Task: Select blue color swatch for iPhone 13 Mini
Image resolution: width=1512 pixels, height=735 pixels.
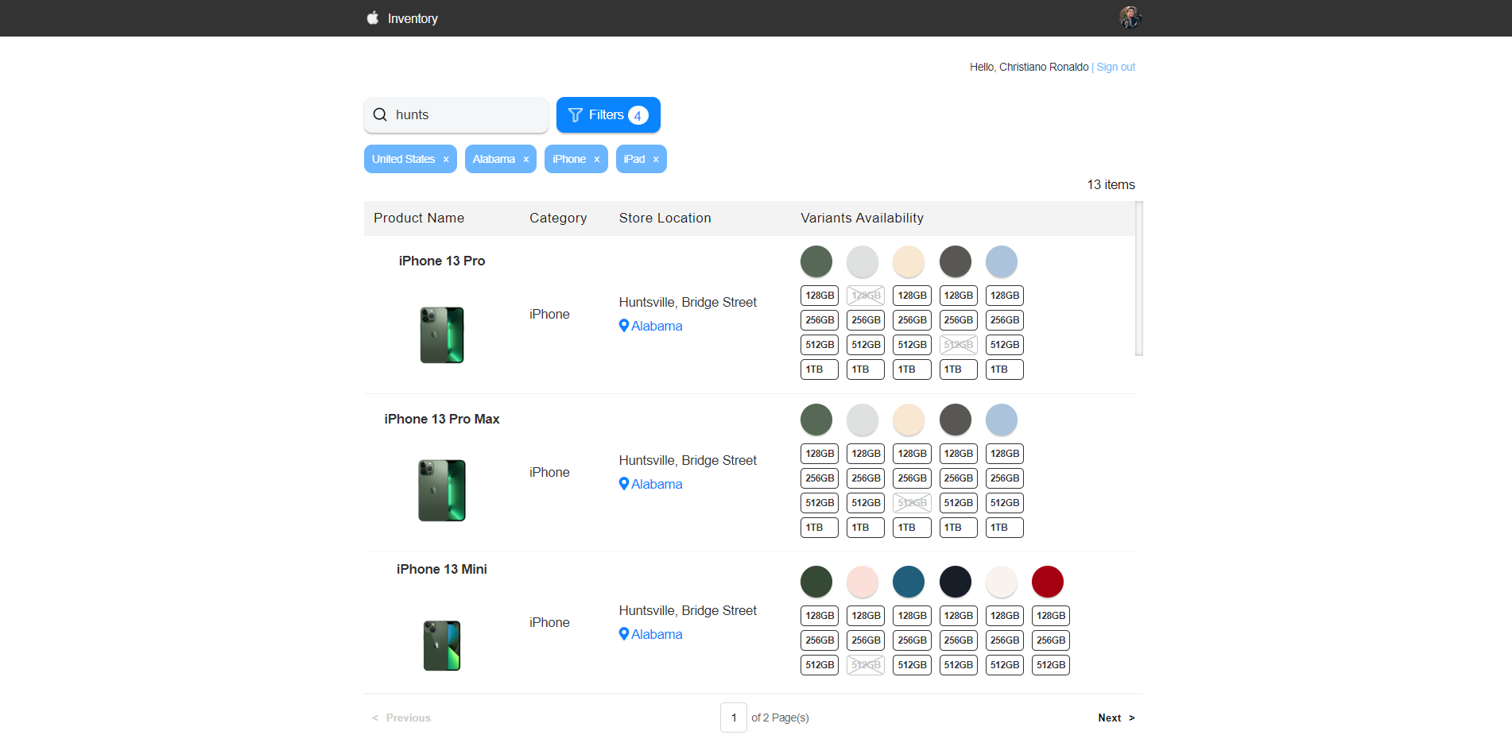Action: point(909,582)
